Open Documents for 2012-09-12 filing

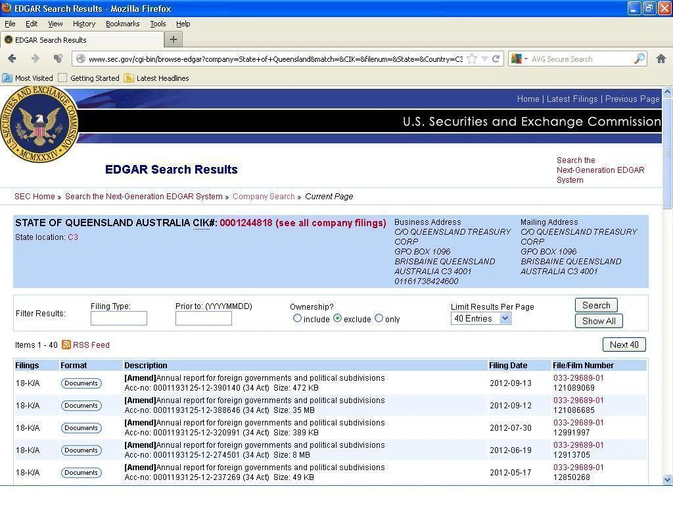point(81,405)
